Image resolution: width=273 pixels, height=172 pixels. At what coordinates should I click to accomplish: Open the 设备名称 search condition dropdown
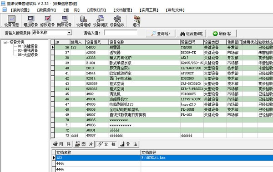69,33
